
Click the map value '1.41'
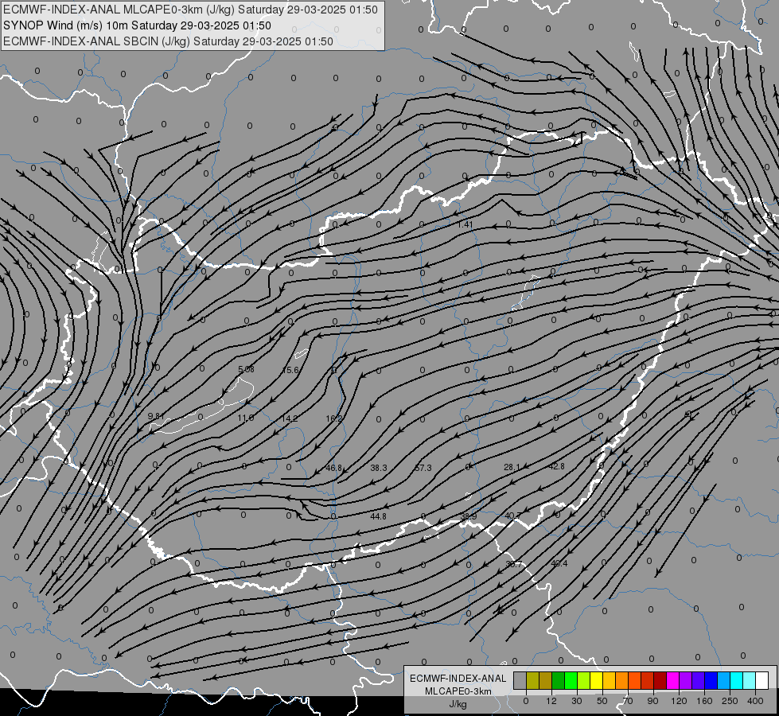click(465, 224)
